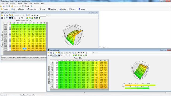Open the Trans dropdown arrow
171x96 pixels.
46,9
